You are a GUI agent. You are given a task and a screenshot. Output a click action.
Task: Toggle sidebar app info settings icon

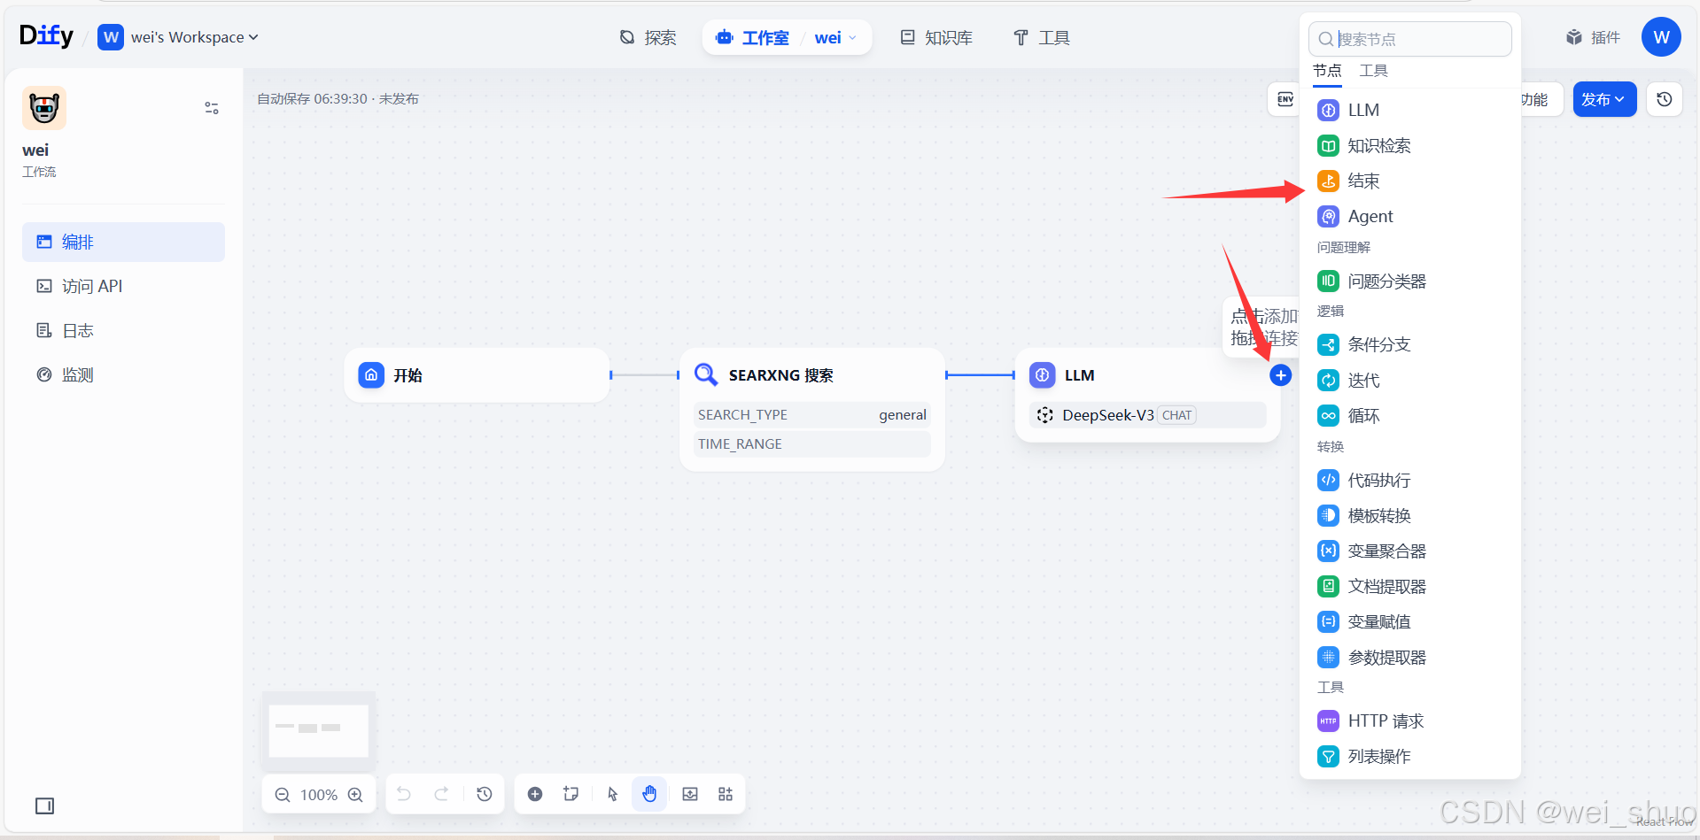212,108
